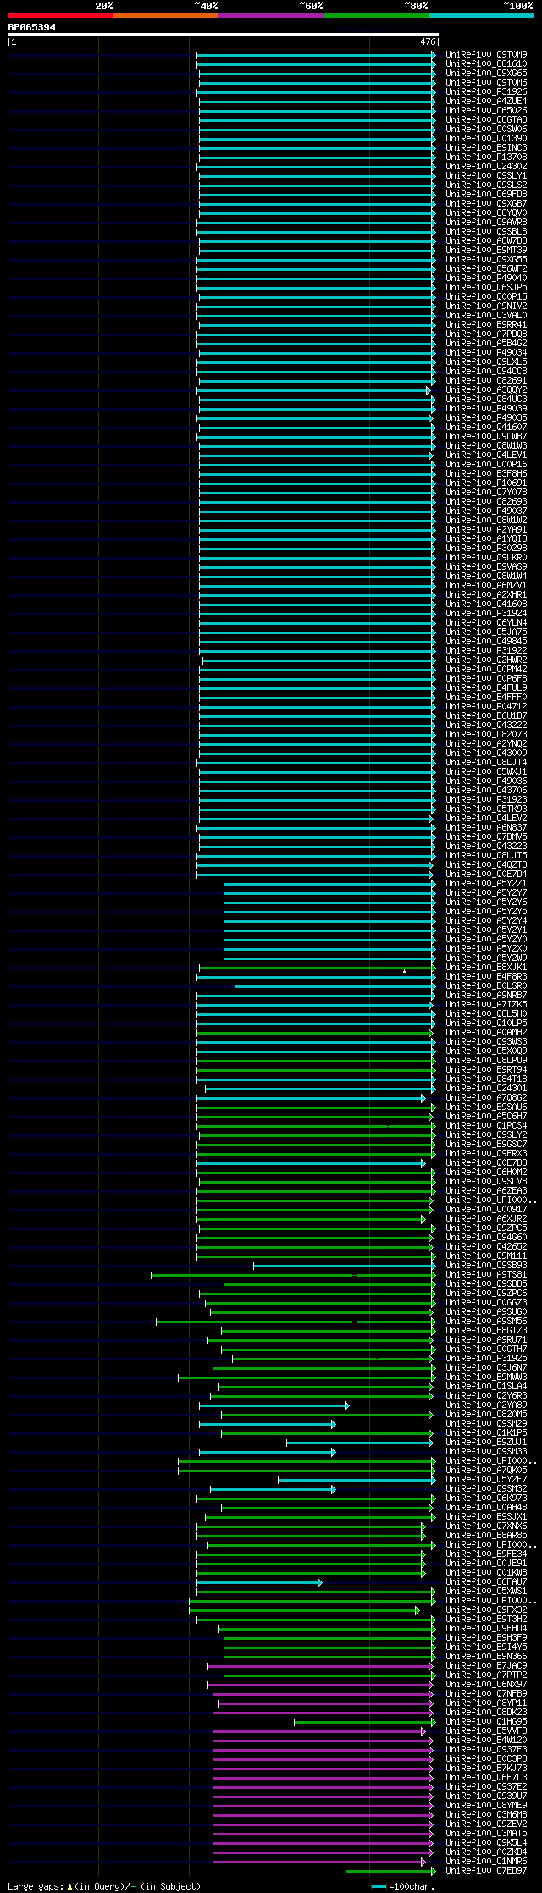The image size is (542, 1893).
Task: Select the query name BP065394
Action: click(32, 27)
